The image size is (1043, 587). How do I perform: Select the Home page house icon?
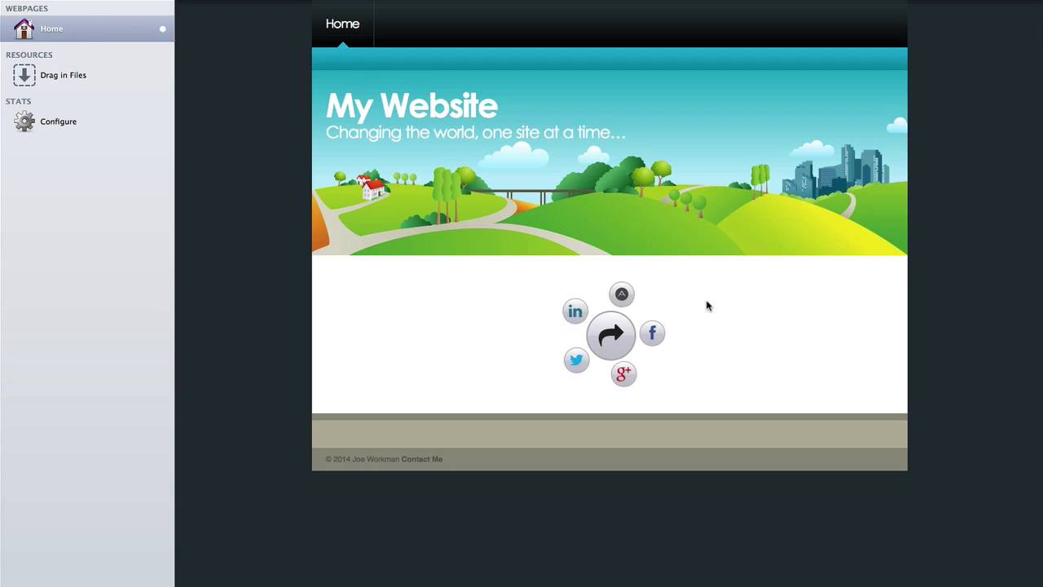point(24,29)
